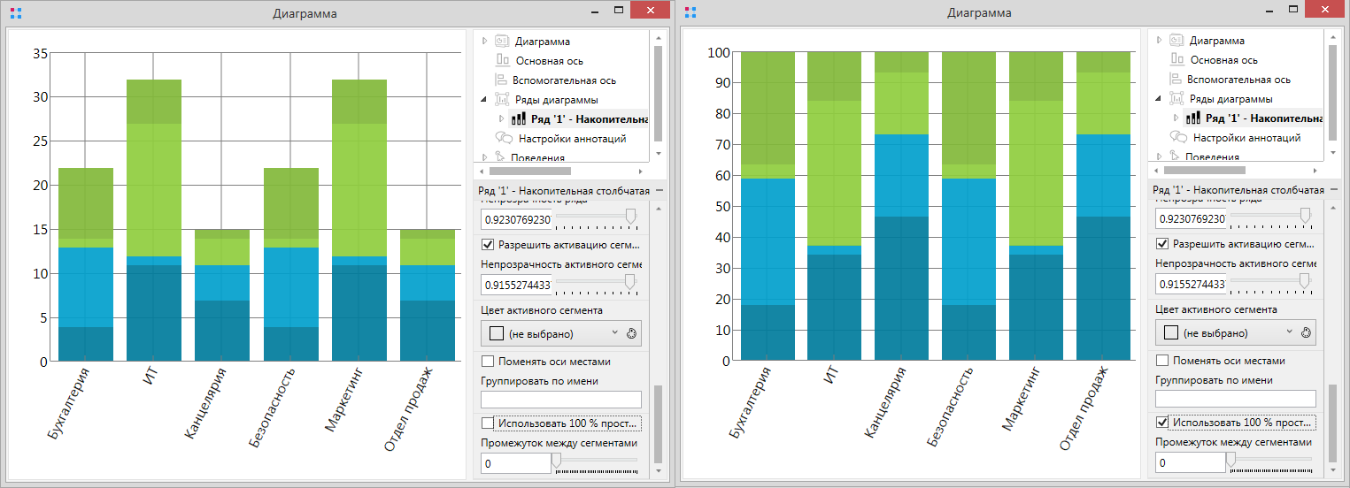The width and height of the screenshot is (1350, 488).
Task: Expand the Диаграмма tree node in the 0–35 chart window
Action: click(484, 41)
